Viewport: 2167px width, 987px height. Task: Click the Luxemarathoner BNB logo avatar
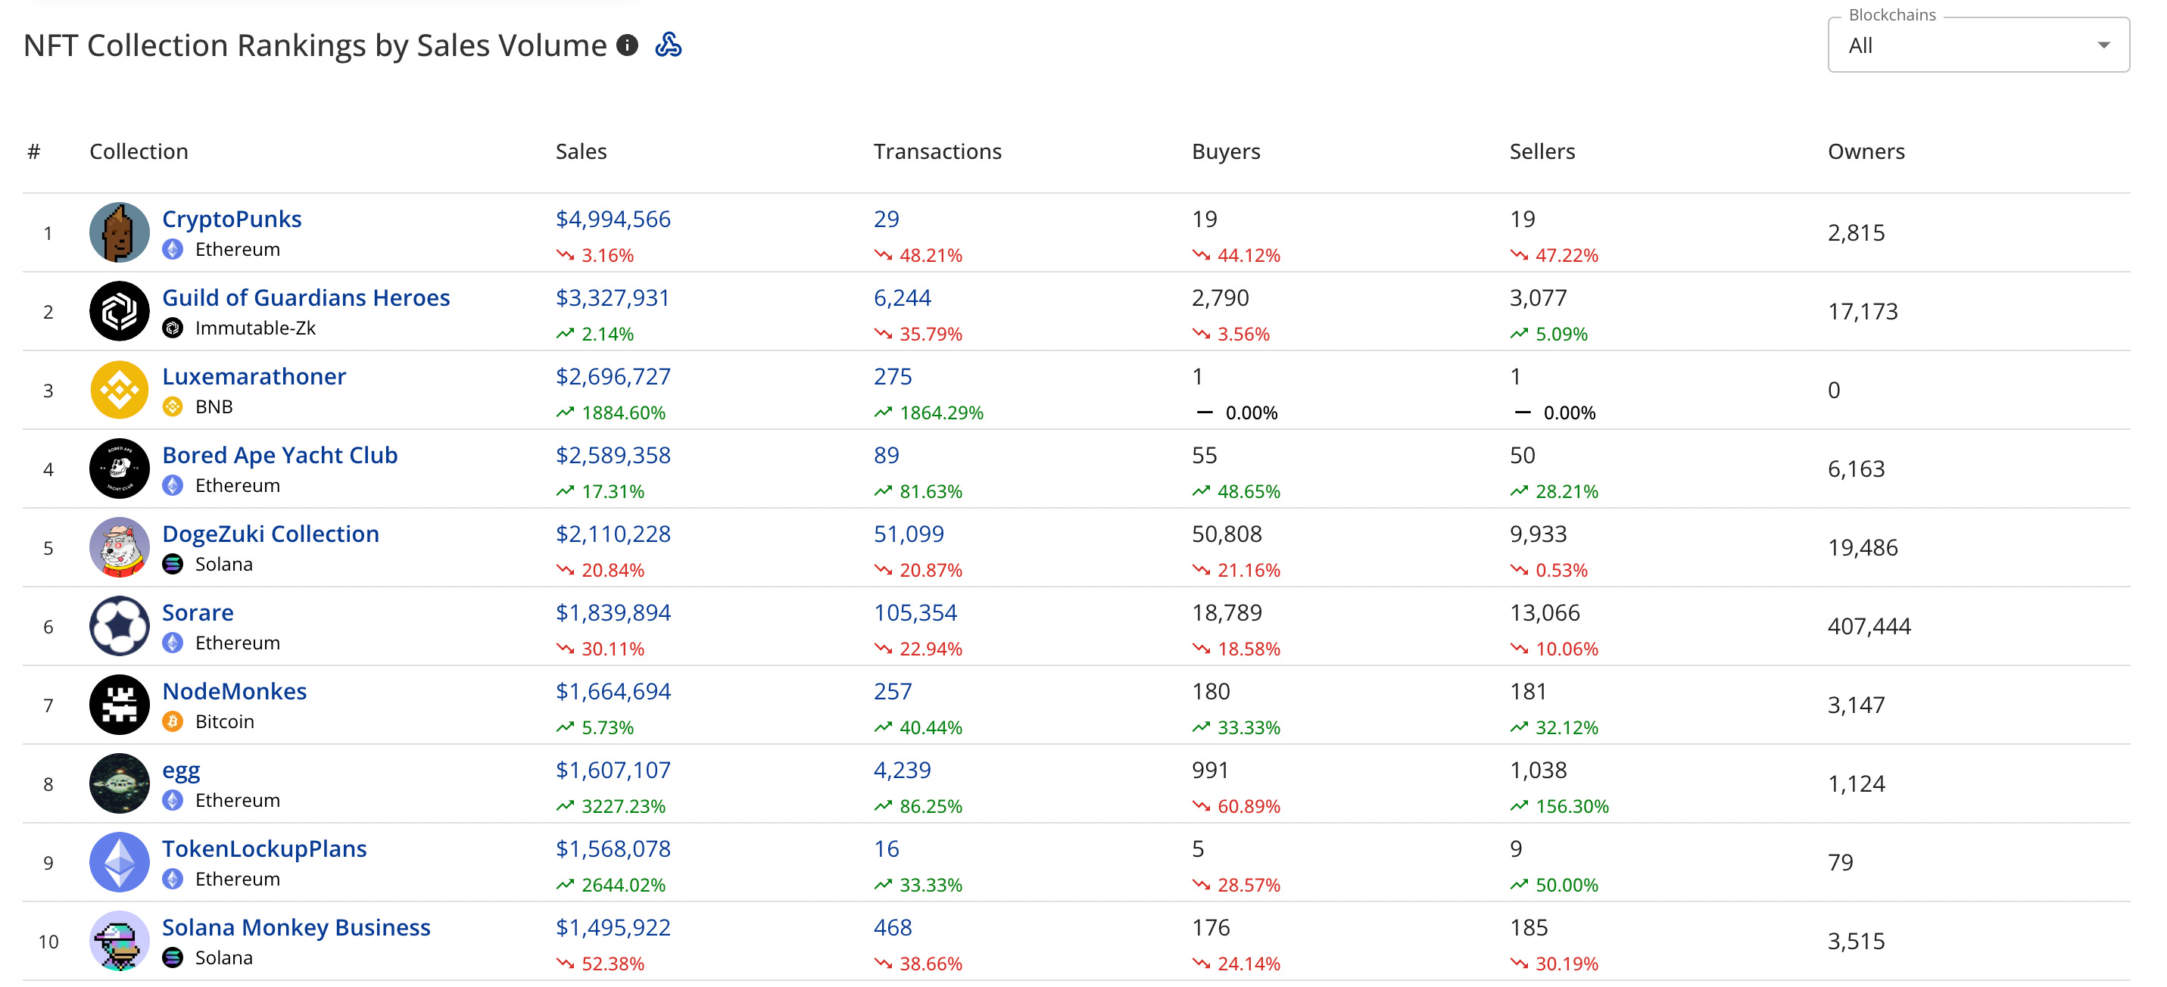point(119,390)
